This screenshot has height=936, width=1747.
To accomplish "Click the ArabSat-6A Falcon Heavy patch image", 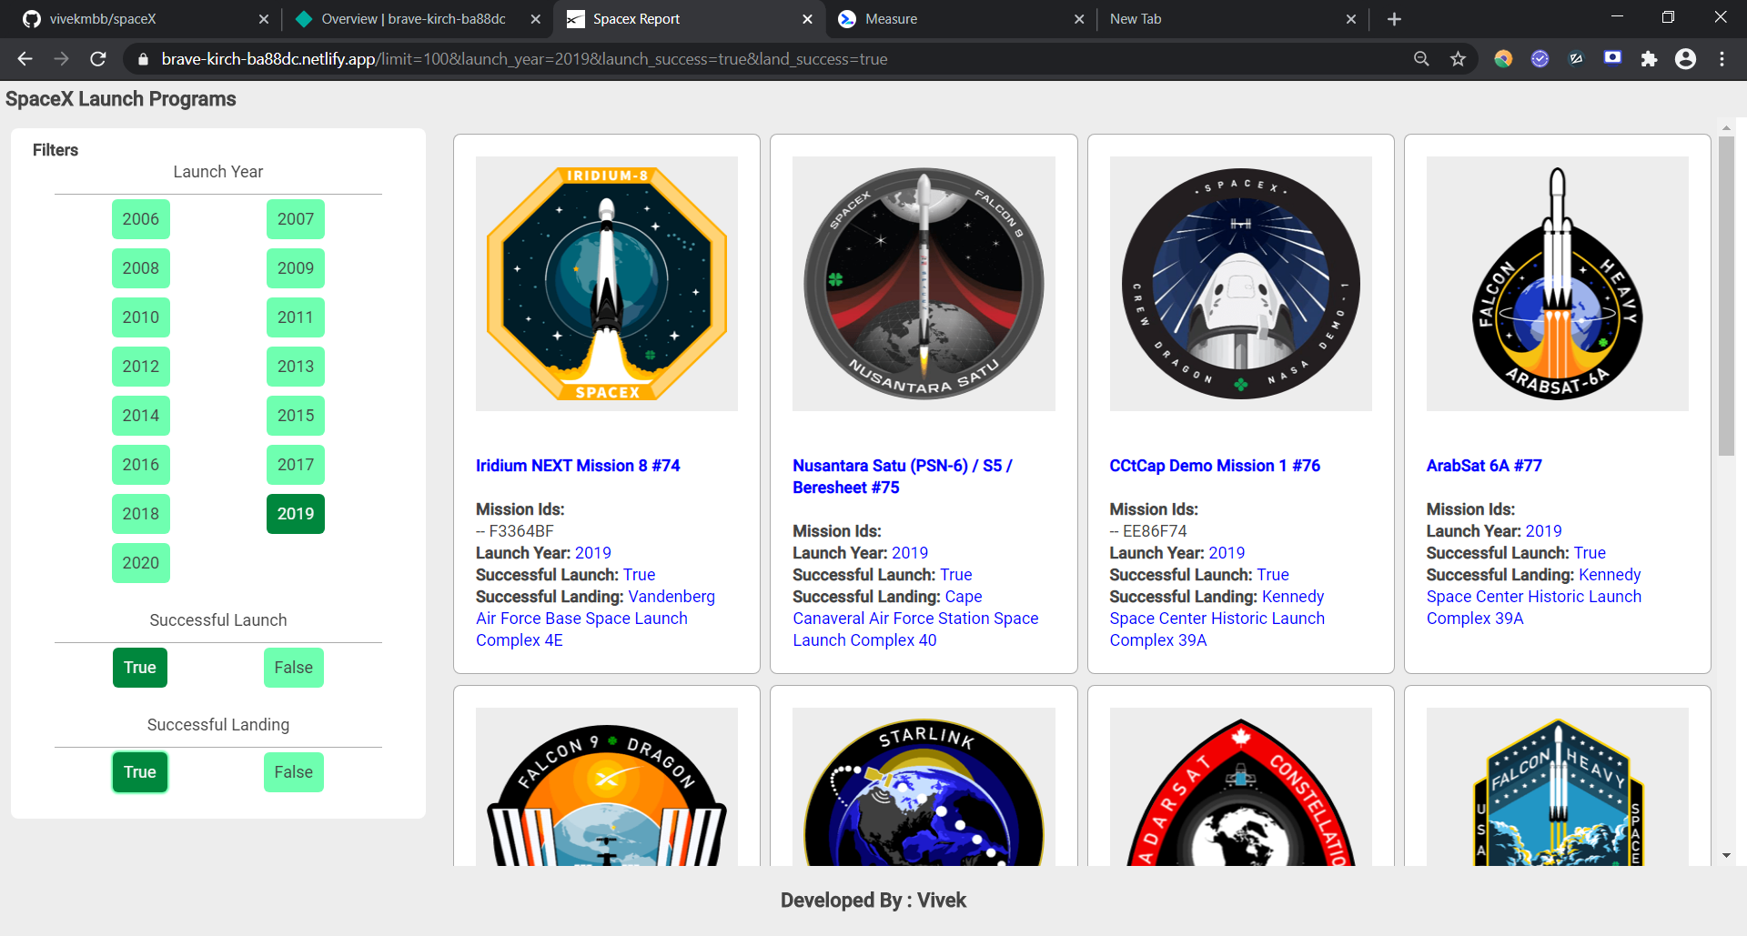I will (1558, 284).
